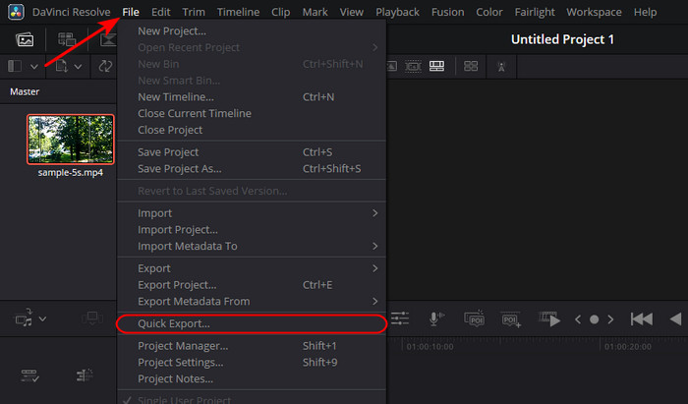Screen dimensions: 688x404
Task: Click the timeline checklist options icon
Action: (x=29, y=375)
